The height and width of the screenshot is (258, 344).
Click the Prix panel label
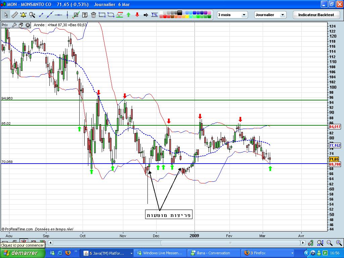click(x=5, y=25)
